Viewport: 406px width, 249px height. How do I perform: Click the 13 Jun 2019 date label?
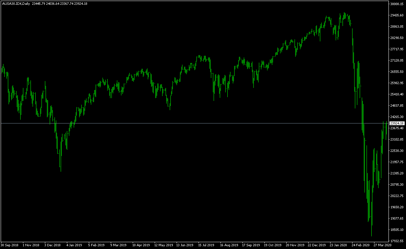click(185, 245)
